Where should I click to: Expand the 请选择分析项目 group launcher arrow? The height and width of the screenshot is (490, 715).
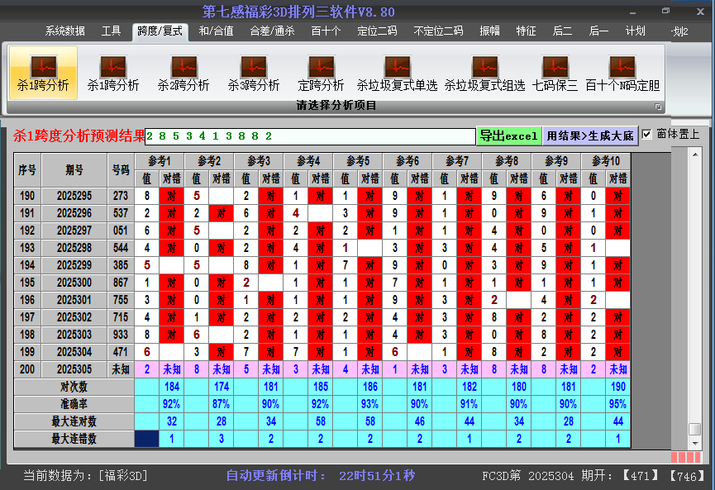(x=659, y=107)
